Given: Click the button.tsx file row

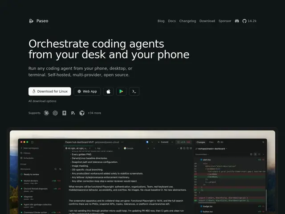Looking at the screenshot, I should [230, 212].
